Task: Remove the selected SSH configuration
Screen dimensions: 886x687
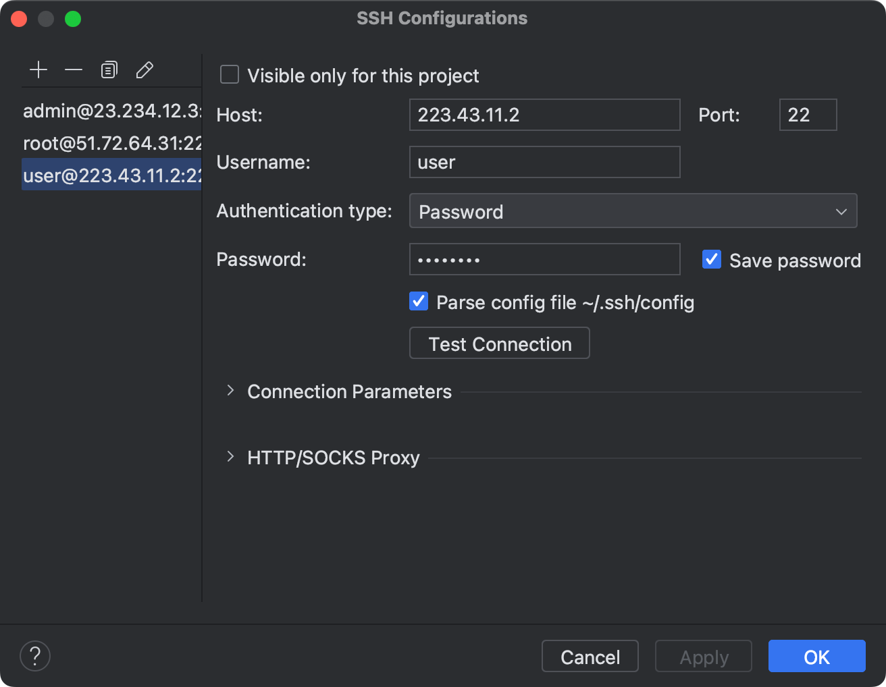Action: pyautogui.click(x=74, y=70)
